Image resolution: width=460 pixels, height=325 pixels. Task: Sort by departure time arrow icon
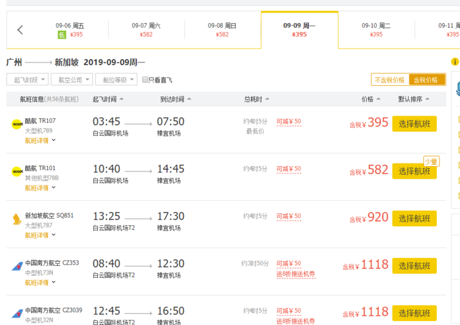point(122,99)
